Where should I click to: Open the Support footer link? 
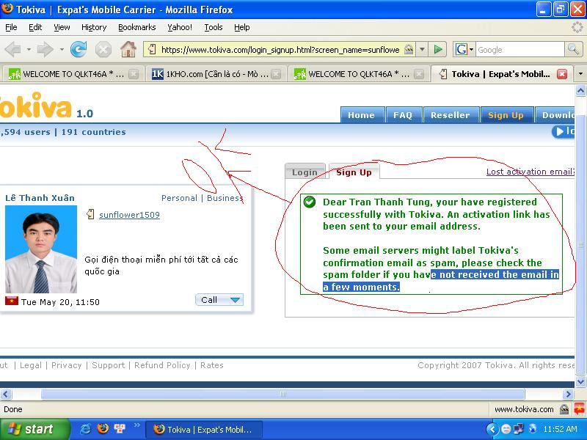[108, 365]
